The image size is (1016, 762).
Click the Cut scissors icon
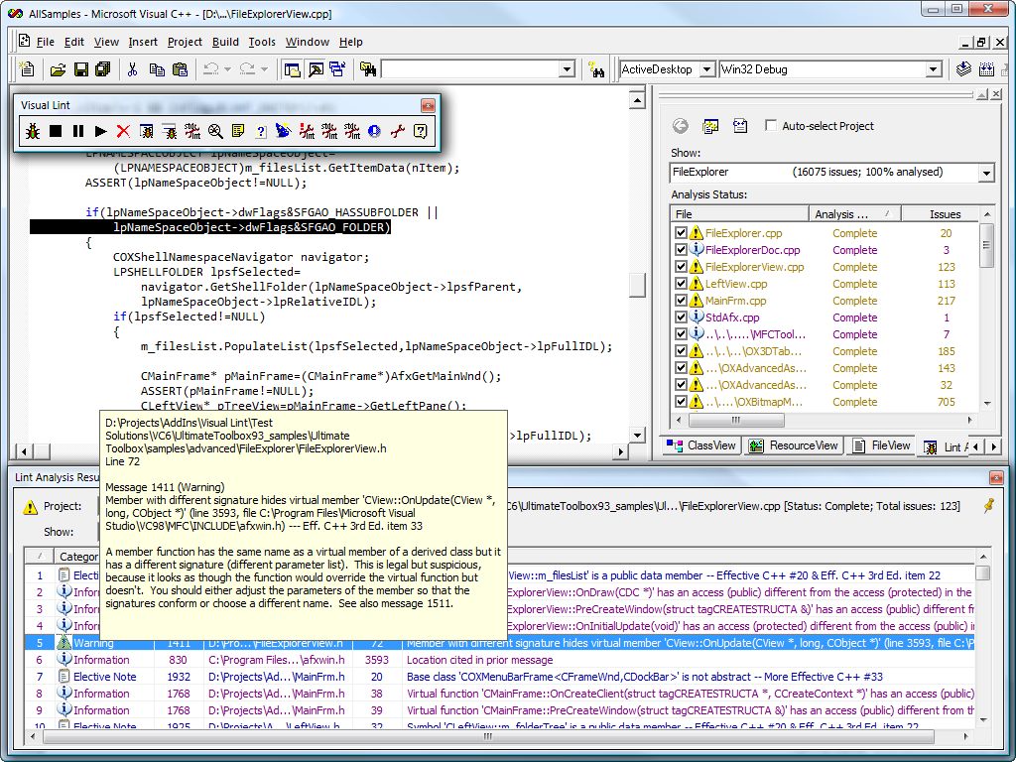[x=131, y=69]
